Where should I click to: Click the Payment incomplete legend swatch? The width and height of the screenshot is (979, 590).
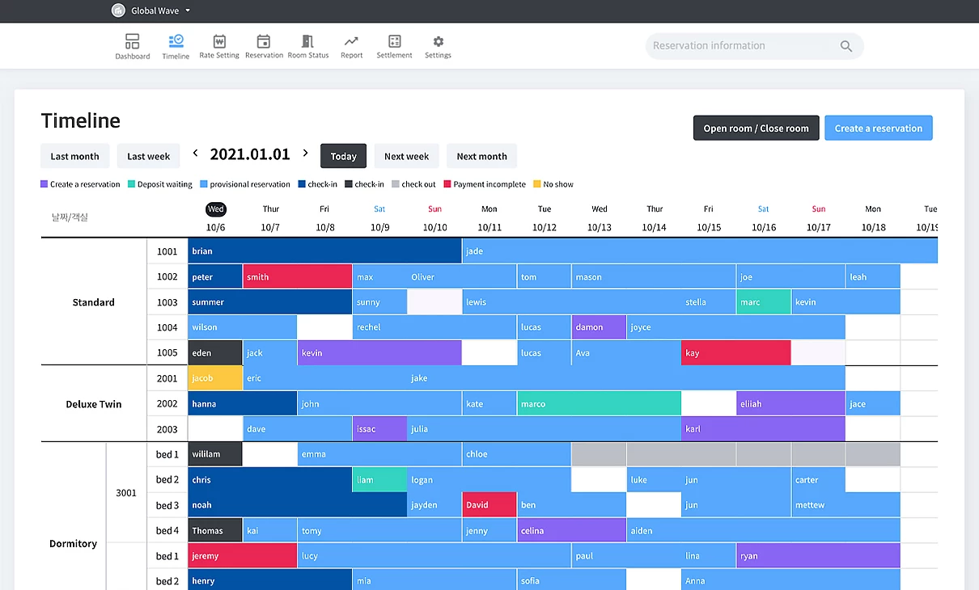[447, 184]
